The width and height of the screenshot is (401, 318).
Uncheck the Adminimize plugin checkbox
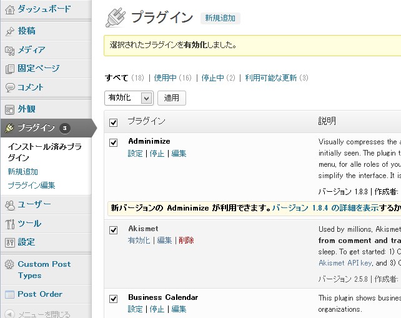(x=113, y=142)
